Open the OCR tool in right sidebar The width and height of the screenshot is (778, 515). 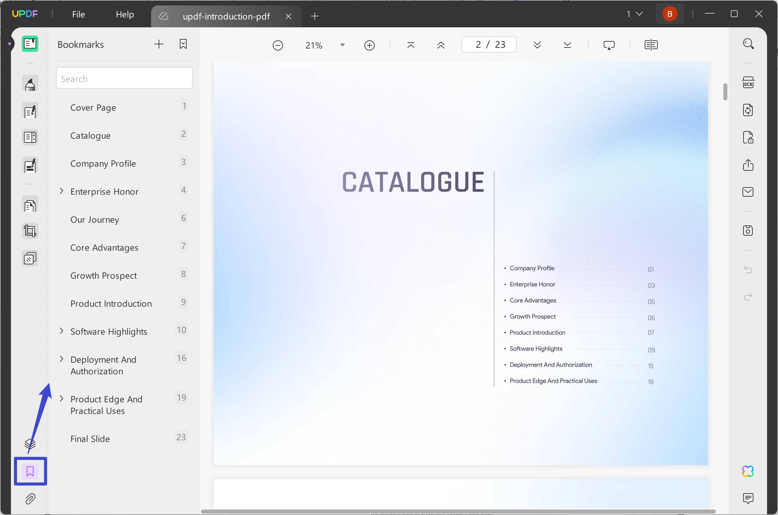tap(748, 83)
